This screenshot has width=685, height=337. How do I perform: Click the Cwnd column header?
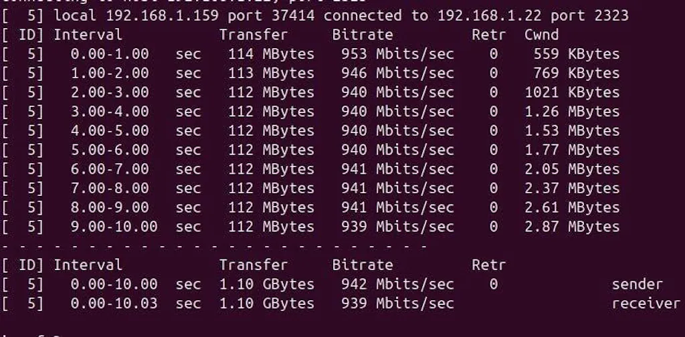point(541,35)
